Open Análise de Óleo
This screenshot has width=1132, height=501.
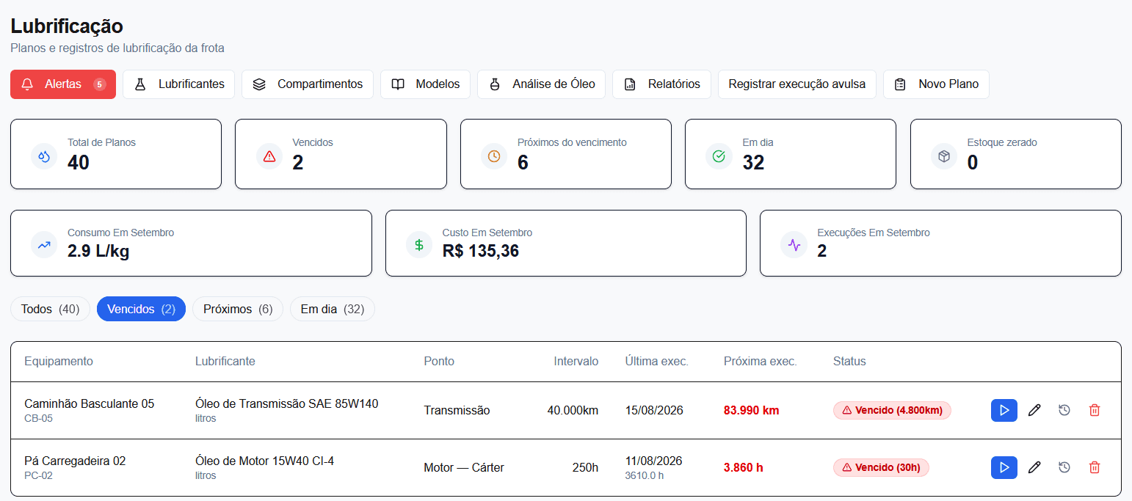click(x=541, y=84)
